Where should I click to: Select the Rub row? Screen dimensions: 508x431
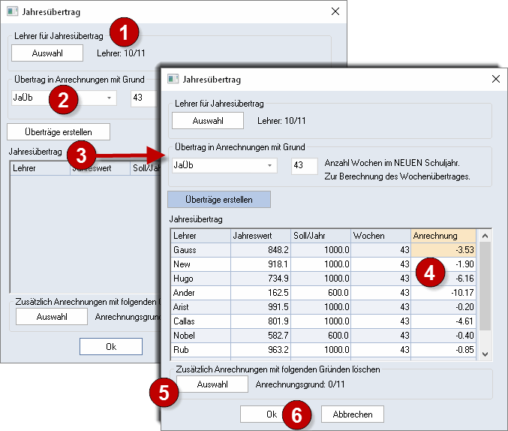click(323, 350)
